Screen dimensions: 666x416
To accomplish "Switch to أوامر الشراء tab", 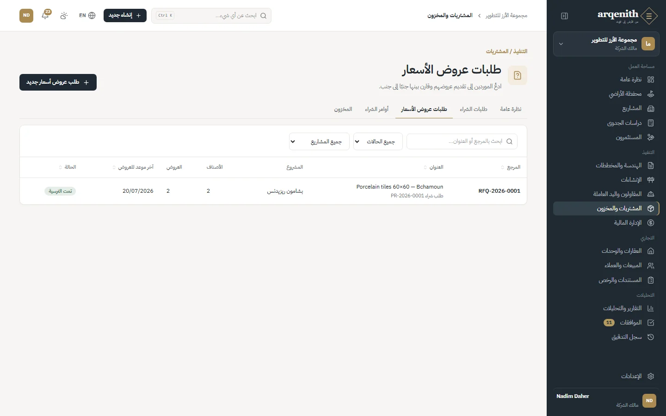I will (377, 109).
